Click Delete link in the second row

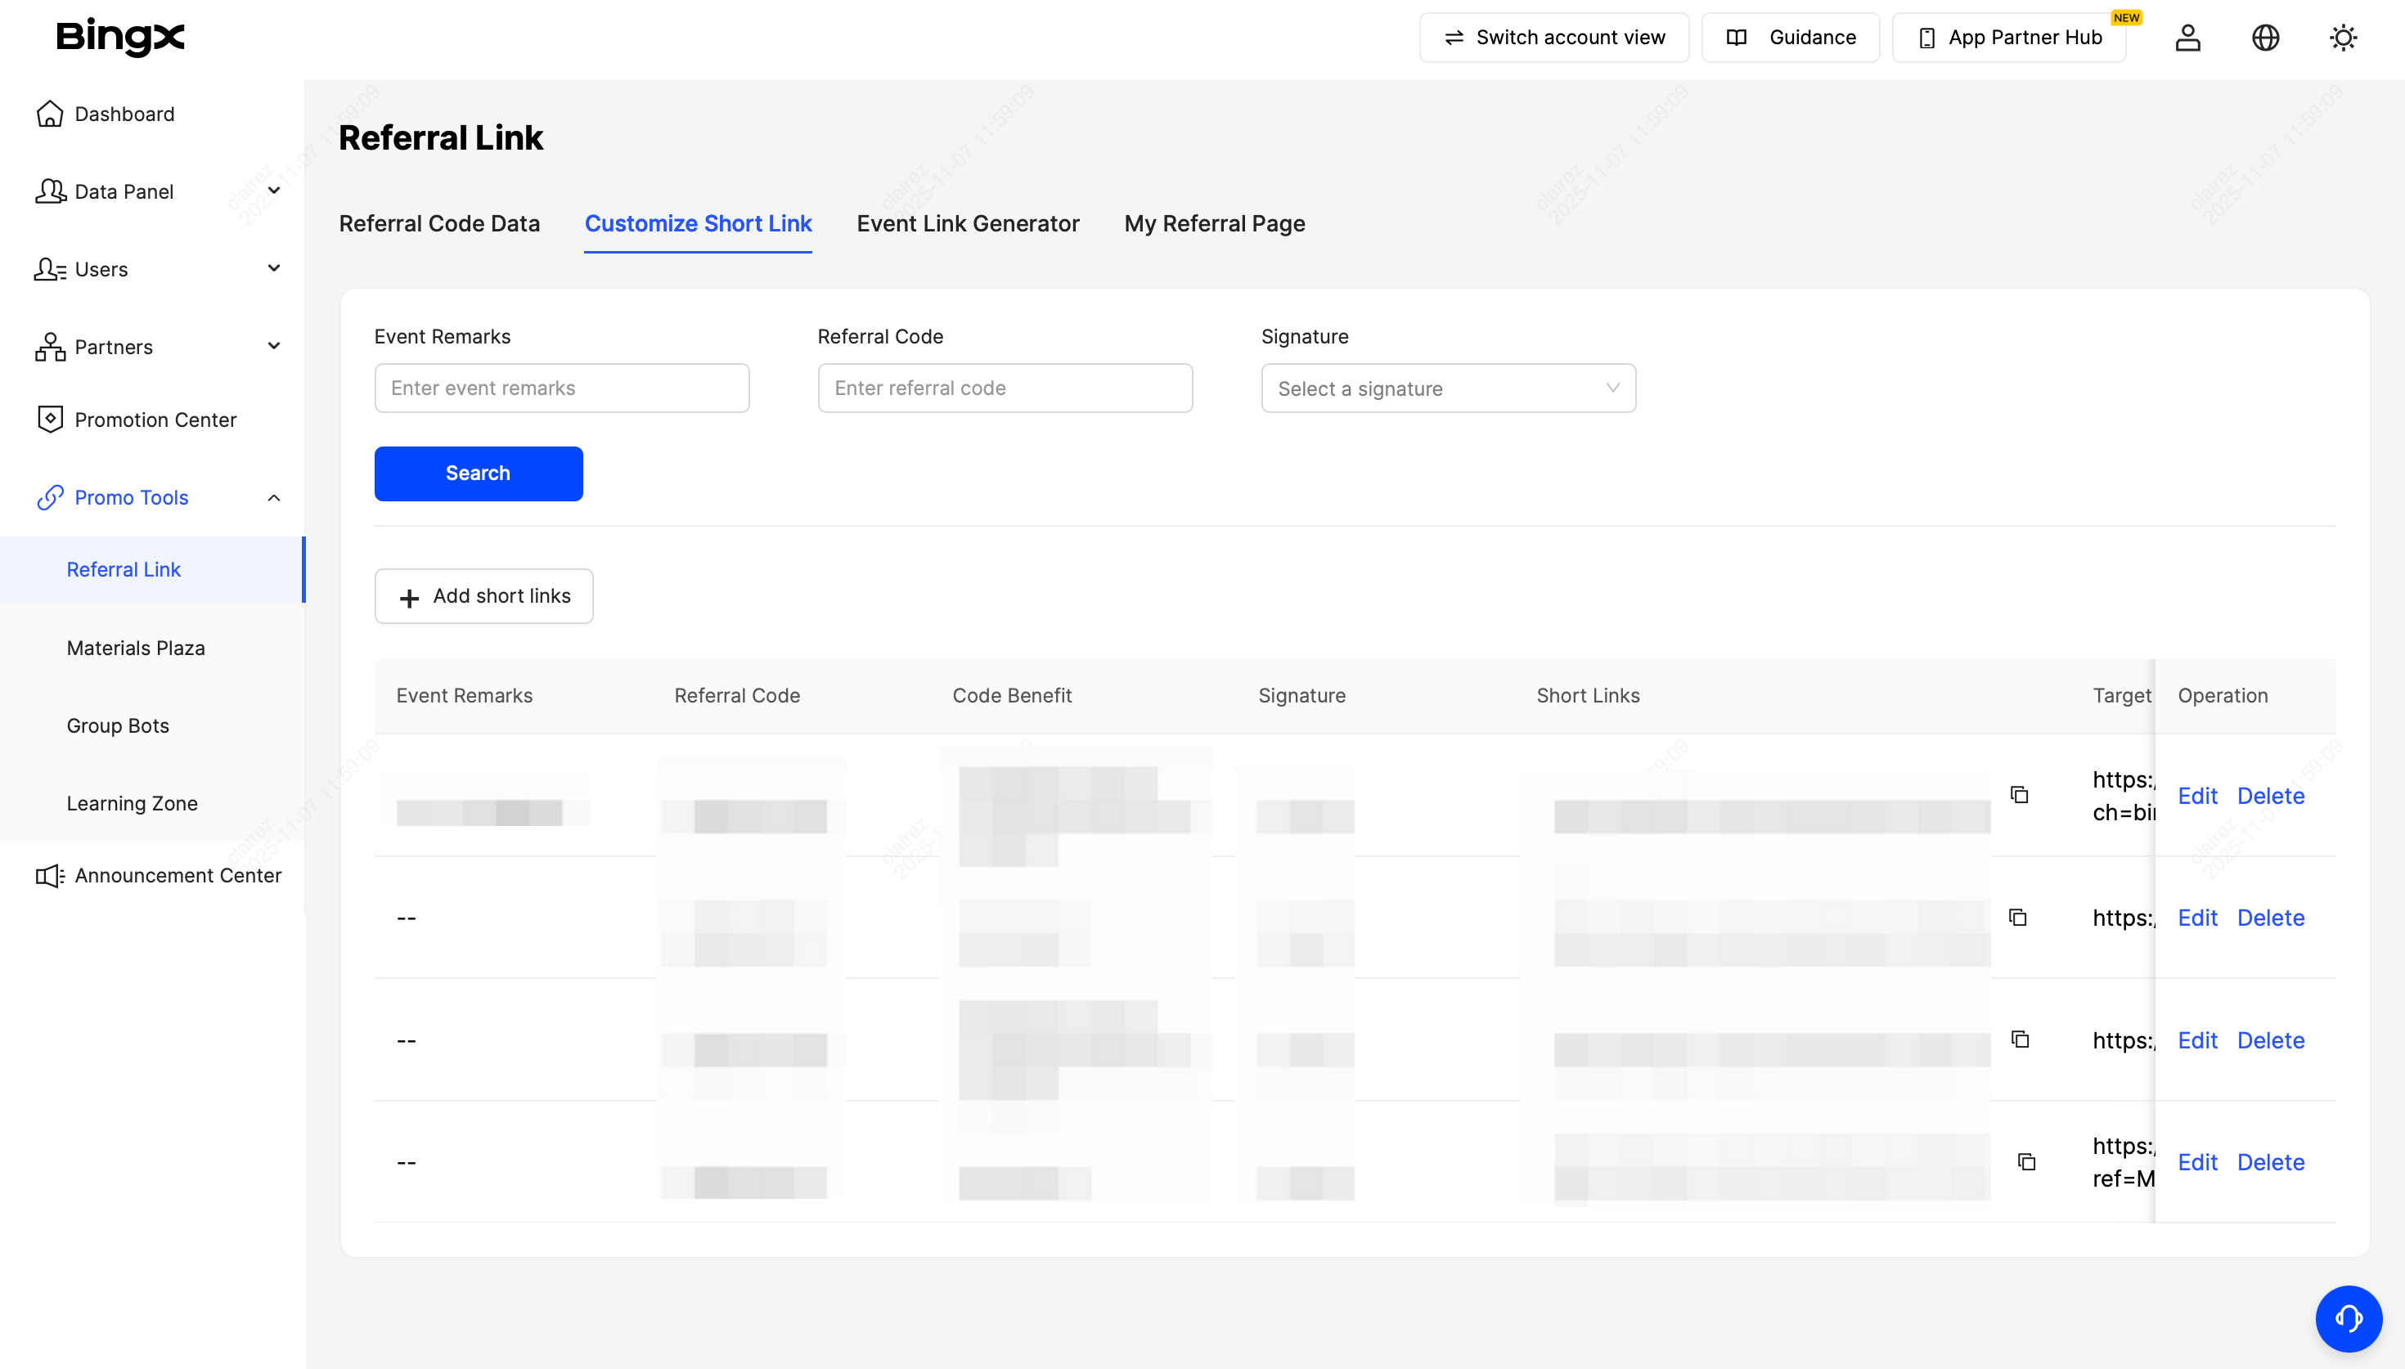(x=2269, y=918)
